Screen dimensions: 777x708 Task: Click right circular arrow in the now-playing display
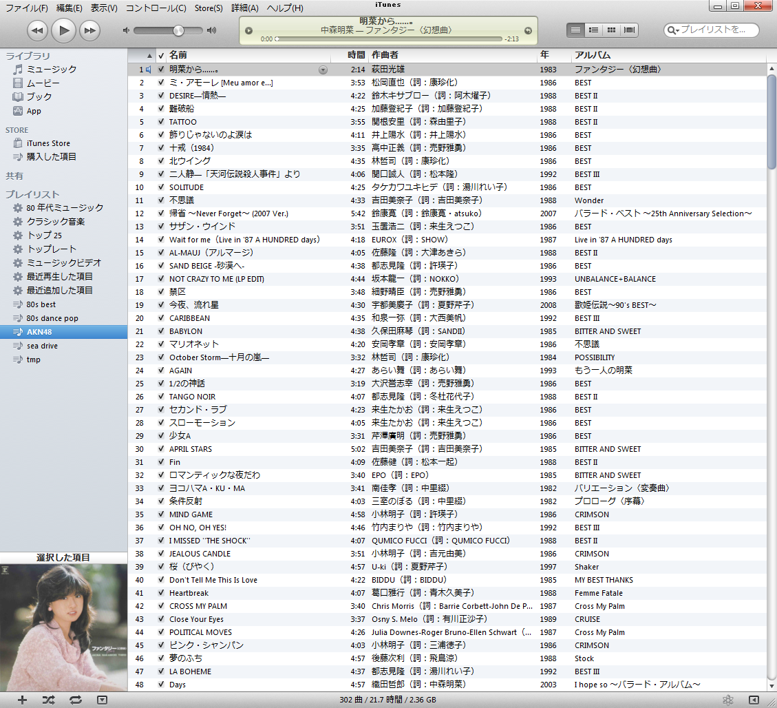[529, 31]
